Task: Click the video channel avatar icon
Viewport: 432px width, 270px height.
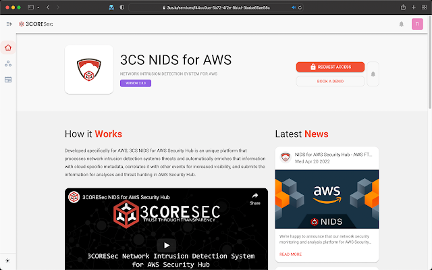Action: coord(74,197)
